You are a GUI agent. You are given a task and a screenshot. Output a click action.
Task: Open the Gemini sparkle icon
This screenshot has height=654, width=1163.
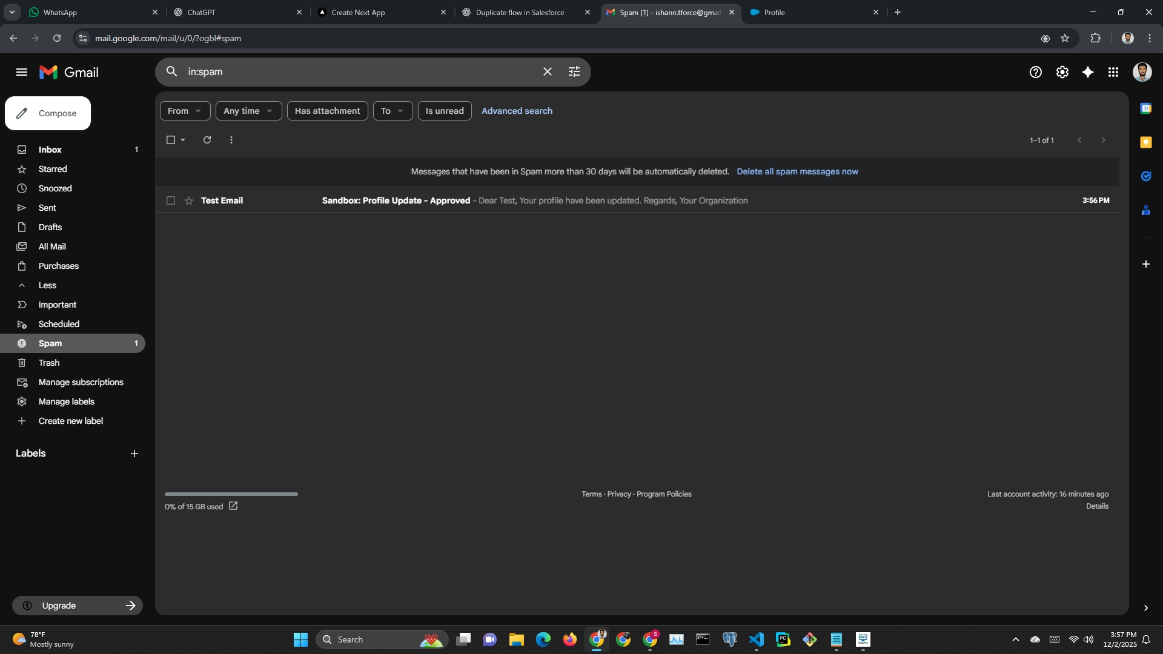point(1088,72)
